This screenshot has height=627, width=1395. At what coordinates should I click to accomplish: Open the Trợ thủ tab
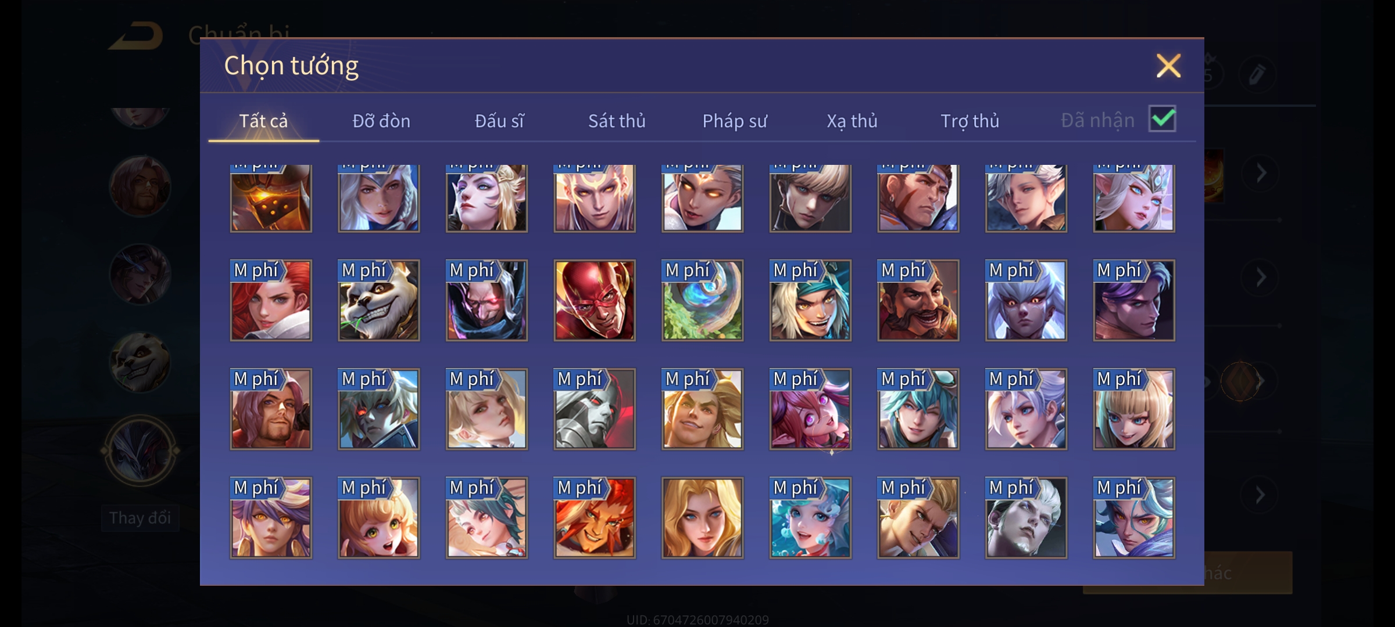(970, 121)
